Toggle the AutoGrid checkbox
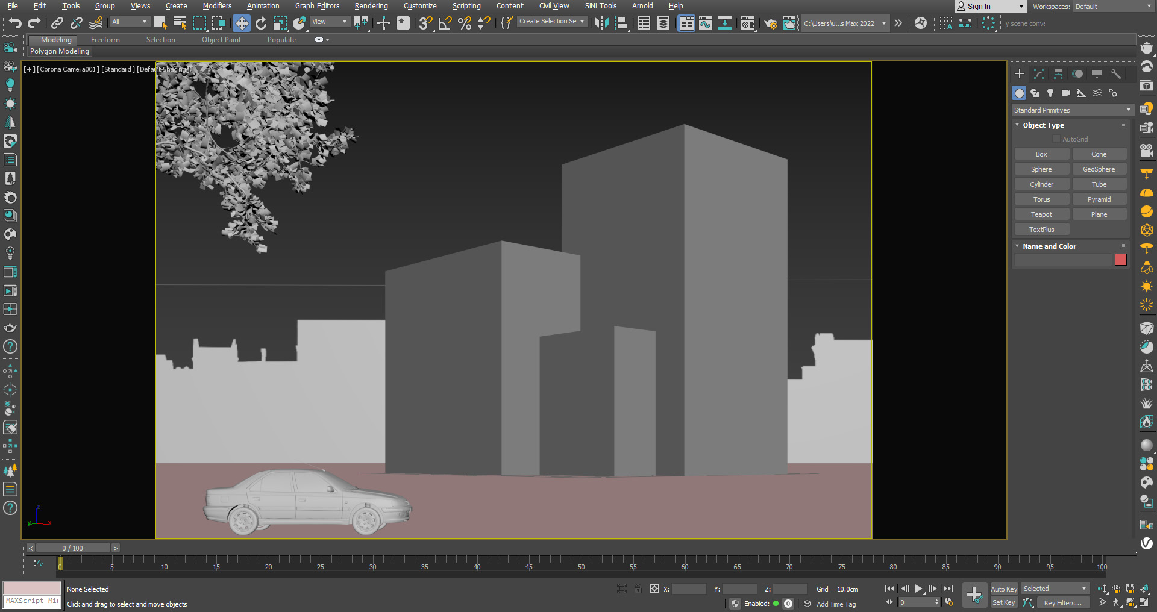Image resolution: width=1157 pixels, height=612 pixels. pos(1056,139)
